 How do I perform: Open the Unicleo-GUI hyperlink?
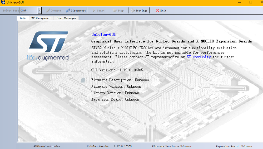[x=103, y=35]
